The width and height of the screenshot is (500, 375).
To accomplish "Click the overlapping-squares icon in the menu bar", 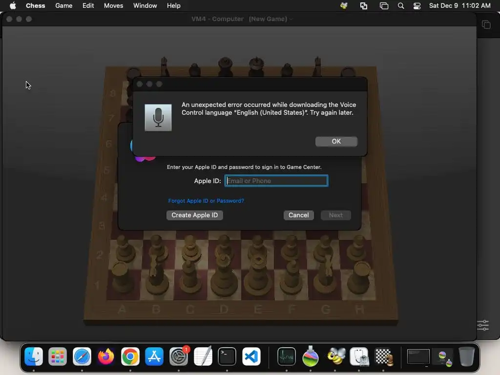I will point(363,6).
